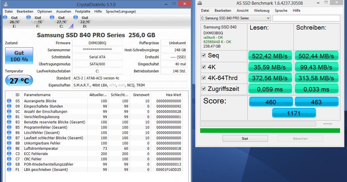Image resolution: width=347 pixels, height=182 pixels.
Task: Open Aussehen menu in CrystalDiskInfo
Action: [x=64, y=11]
